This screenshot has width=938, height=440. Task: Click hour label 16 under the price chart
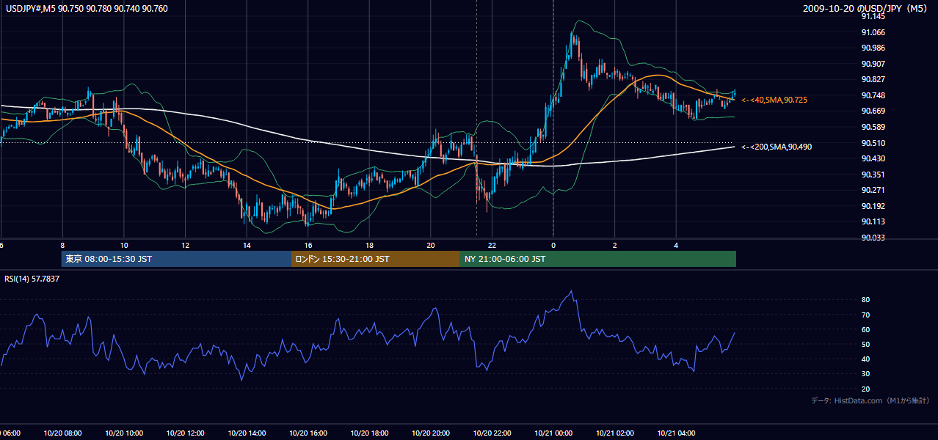coord(308,245)
